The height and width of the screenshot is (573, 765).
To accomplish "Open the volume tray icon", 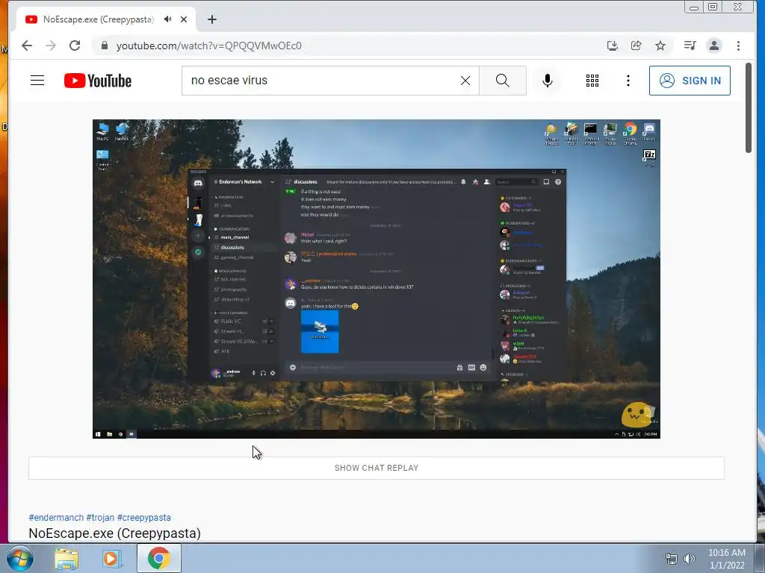I will point(690,559).
